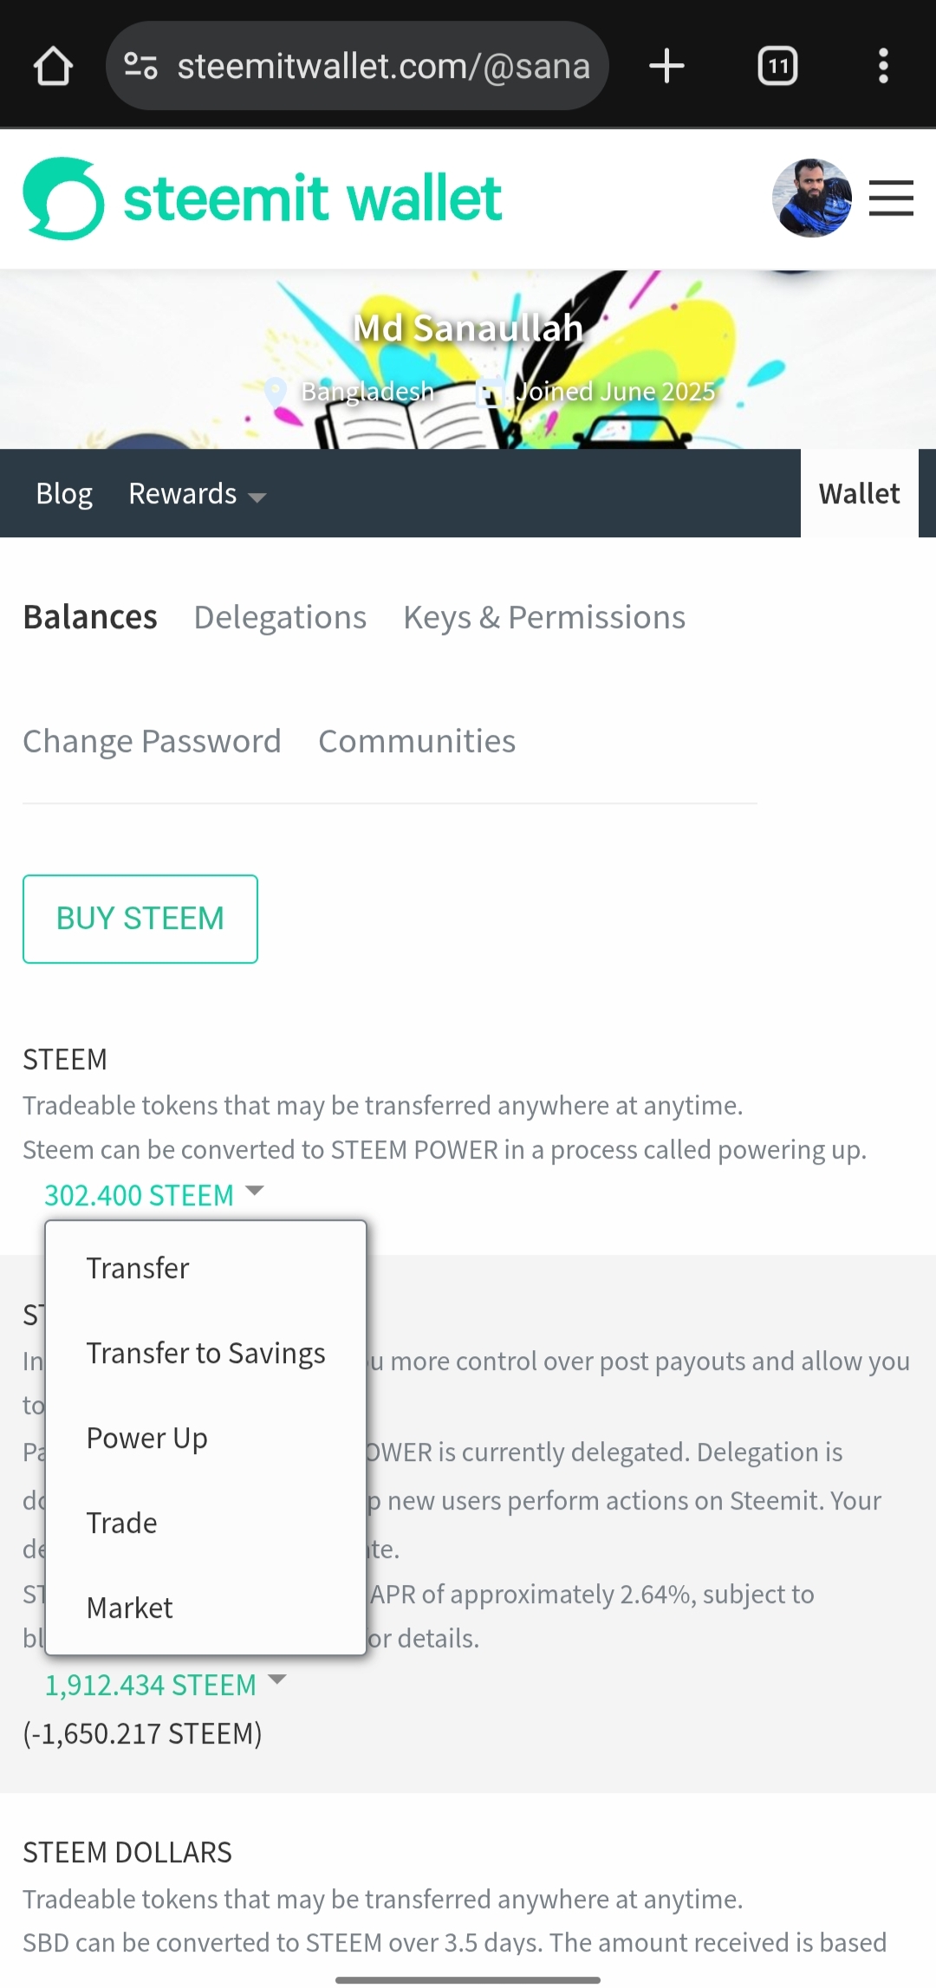Select Trade from the dropdown menu
The width and height of the screenshot is (936, 1988).
point(121,1523)
